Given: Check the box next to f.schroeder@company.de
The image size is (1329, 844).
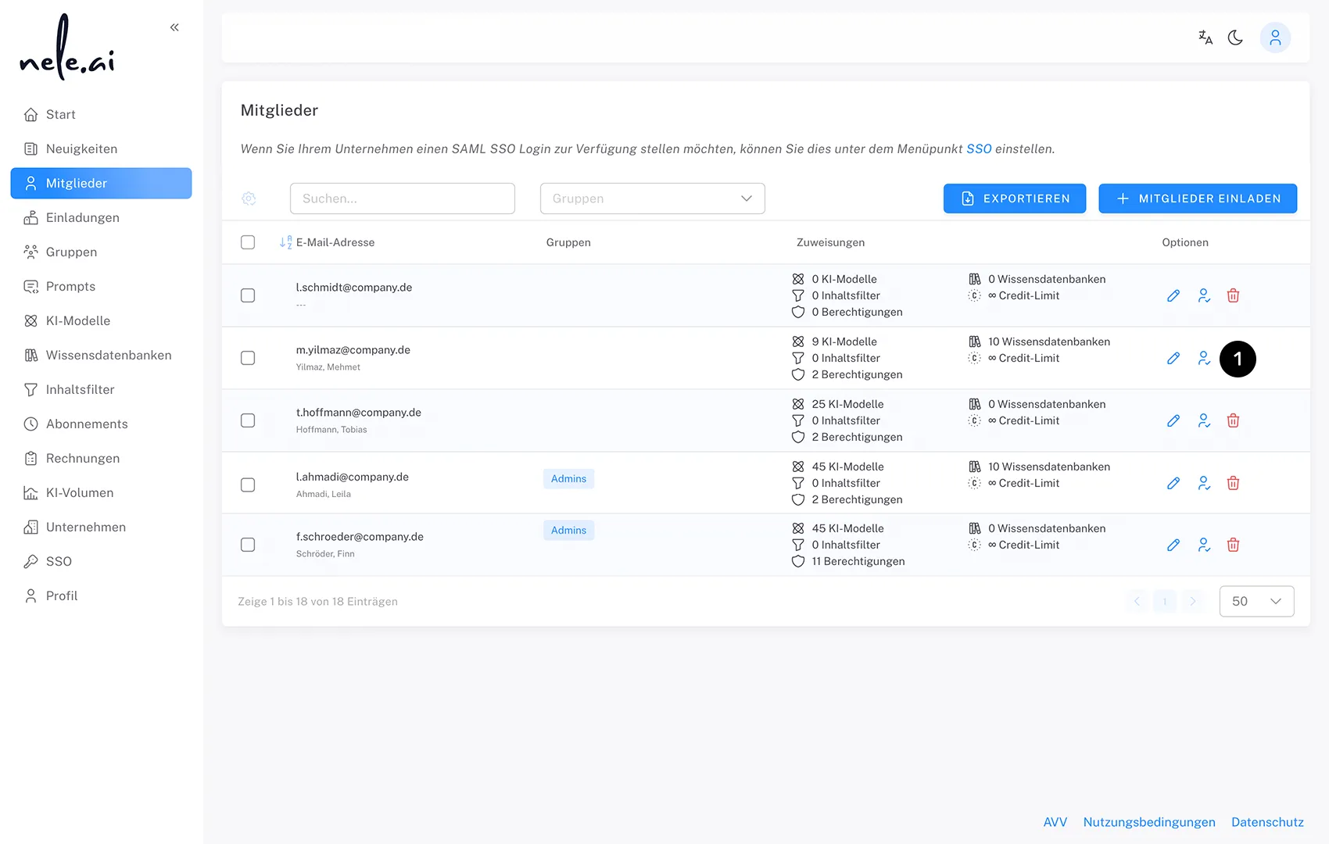Looking at the screenshot, I should tap(248, 545).
